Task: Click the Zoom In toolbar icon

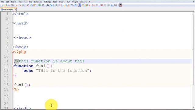Action: click(x=56, y=5)
